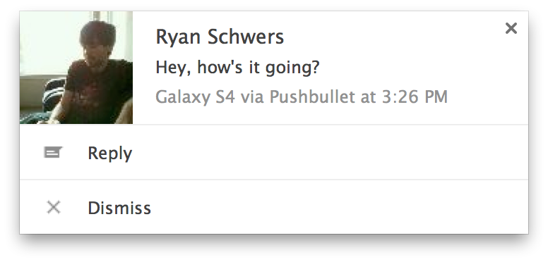Click the Galaxy S4 via Pushbullet line
This screenshot has height=262, width=548.
[302, 97]
